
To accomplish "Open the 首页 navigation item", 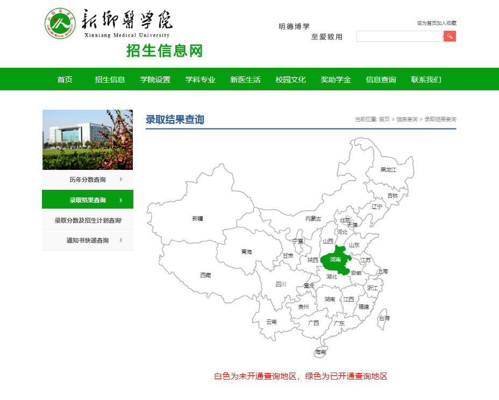I will [x=65, y=80].
